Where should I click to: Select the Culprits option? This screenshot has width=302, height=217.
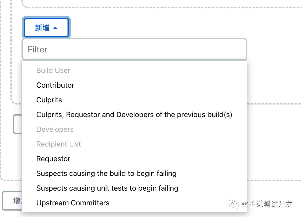click(49, 100)
